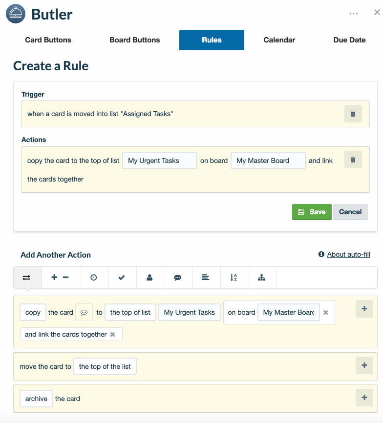Open the Due Date tab
The height and width of the screenshot is (423, 383).
(349, 40)
